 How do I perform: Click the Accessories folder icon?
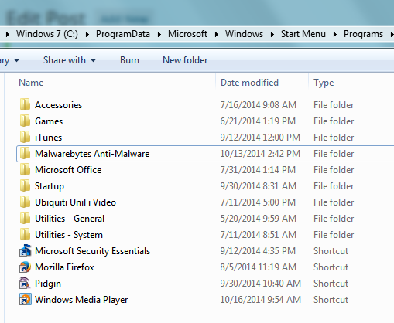(25, 105)
